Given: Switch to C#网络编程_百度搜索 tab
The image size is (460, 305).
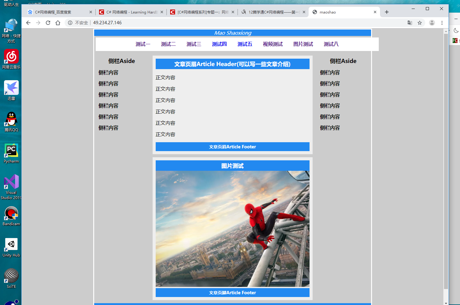Looking at the screenshot, I should point(60,12).
